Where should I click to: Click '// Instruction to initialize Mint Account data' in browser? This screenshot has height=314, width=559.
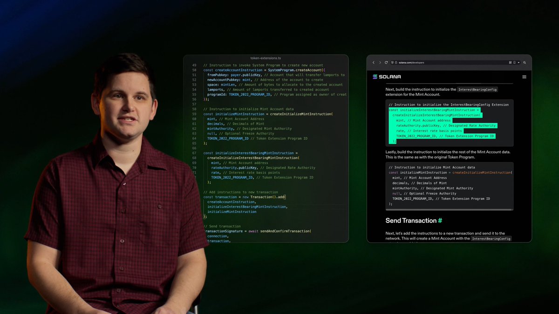point(432,167)
